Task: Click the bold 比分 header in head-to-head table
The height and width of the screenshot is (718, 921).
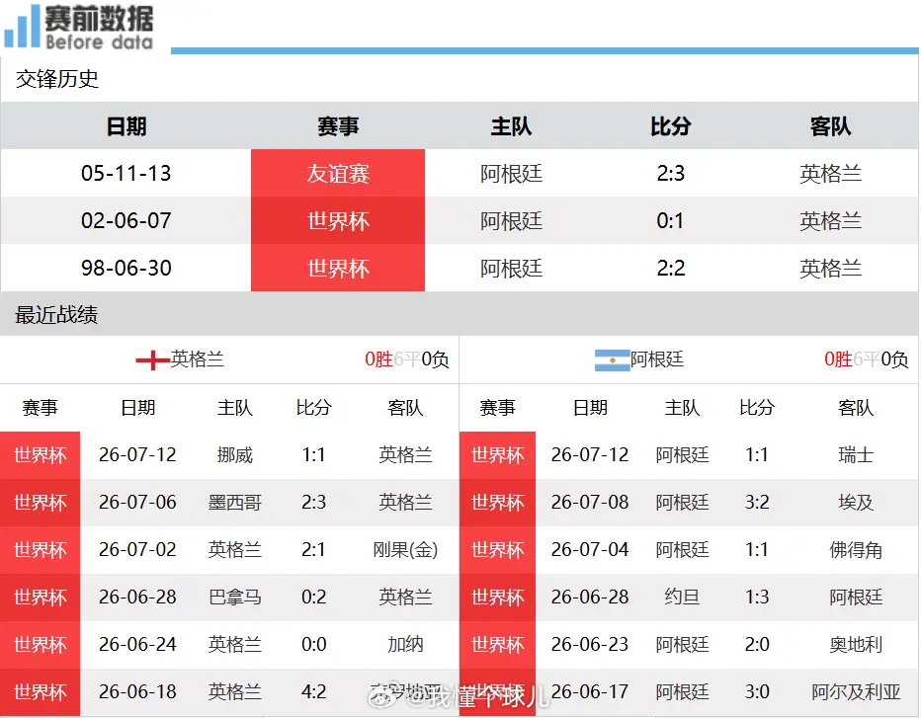Action: click(670, 125)
